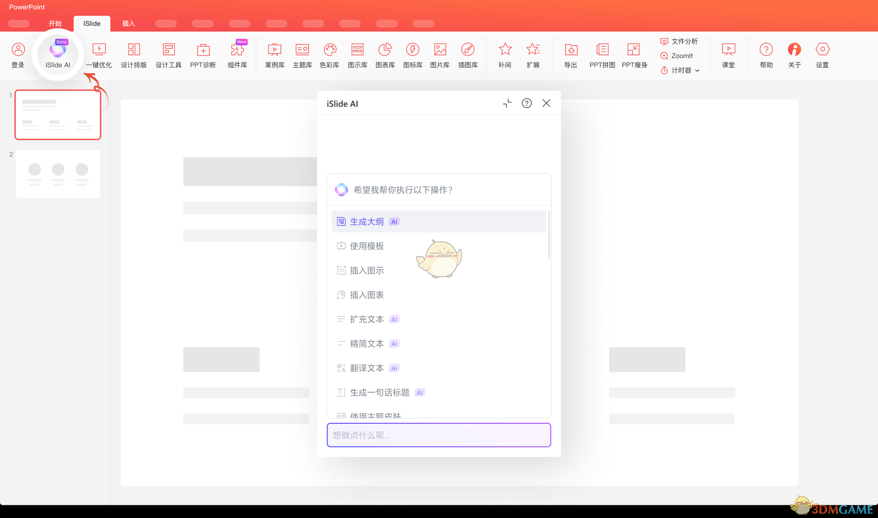Open the 图表库 chart library
This screenshot has height=518, width=878.
[x=385, y=54]
